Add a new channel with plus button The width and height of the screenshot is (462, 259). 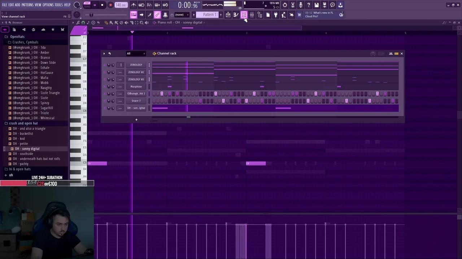pos(136,120)
